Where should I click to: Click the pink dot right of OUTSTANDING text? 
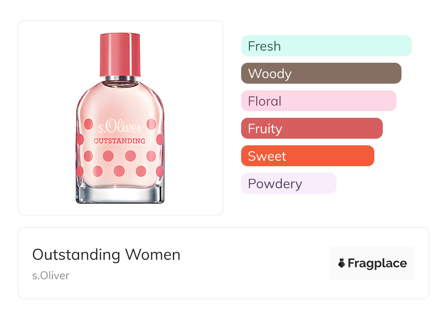pyautogui.click(x=160, y=139)
